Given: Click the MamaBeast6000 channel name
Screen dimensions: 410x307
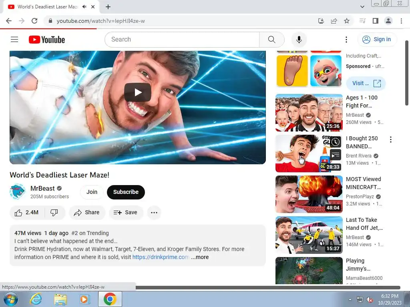Looking at the screenshot, I should pos(364,278).
